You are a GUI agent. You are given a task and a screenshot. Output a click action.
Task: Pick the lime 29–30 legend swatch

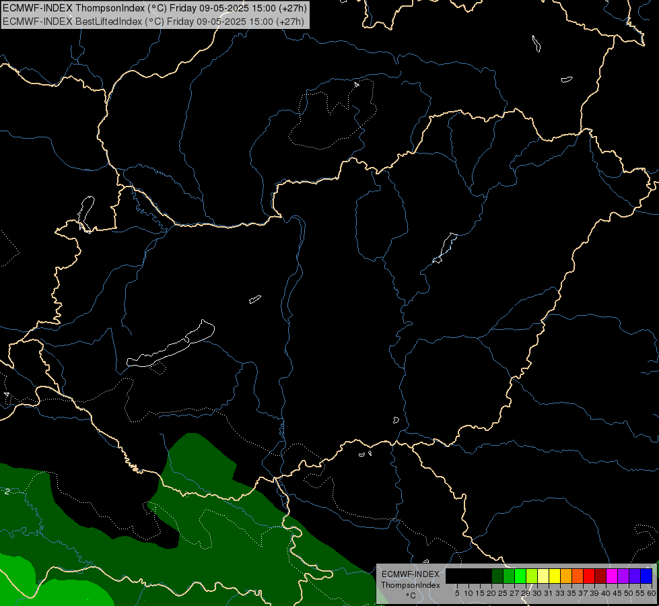(x=532, y=576)
